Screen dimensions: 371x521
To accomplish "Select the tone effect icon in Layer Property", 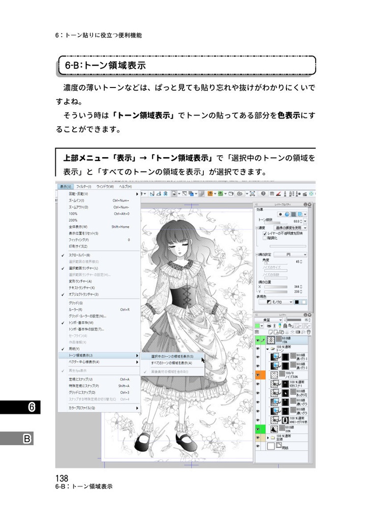I will pyautogui.click(x=293, y=214).
